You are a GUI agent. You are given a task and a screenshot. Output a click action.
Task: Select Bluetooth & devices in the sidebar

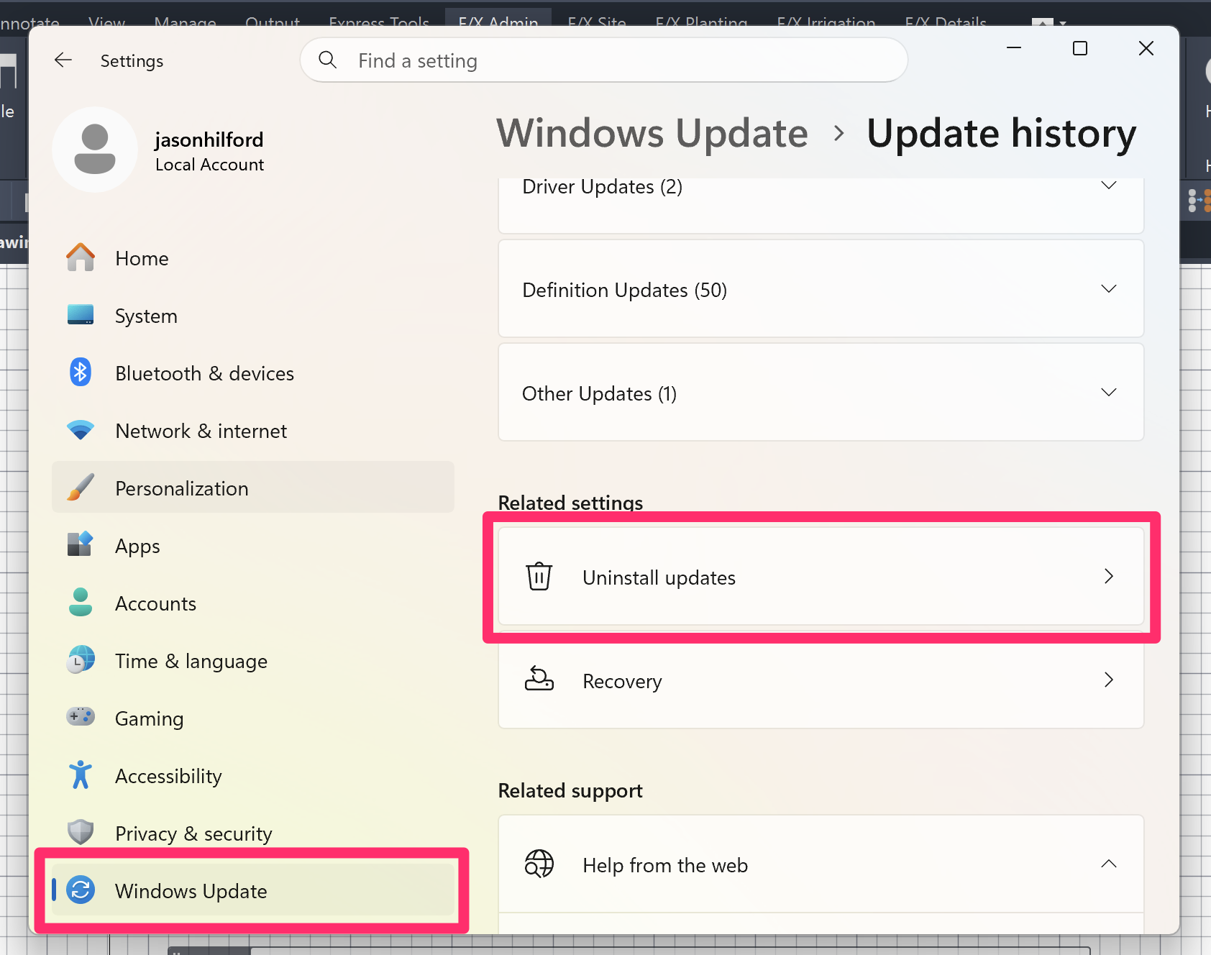click(204, 373)
